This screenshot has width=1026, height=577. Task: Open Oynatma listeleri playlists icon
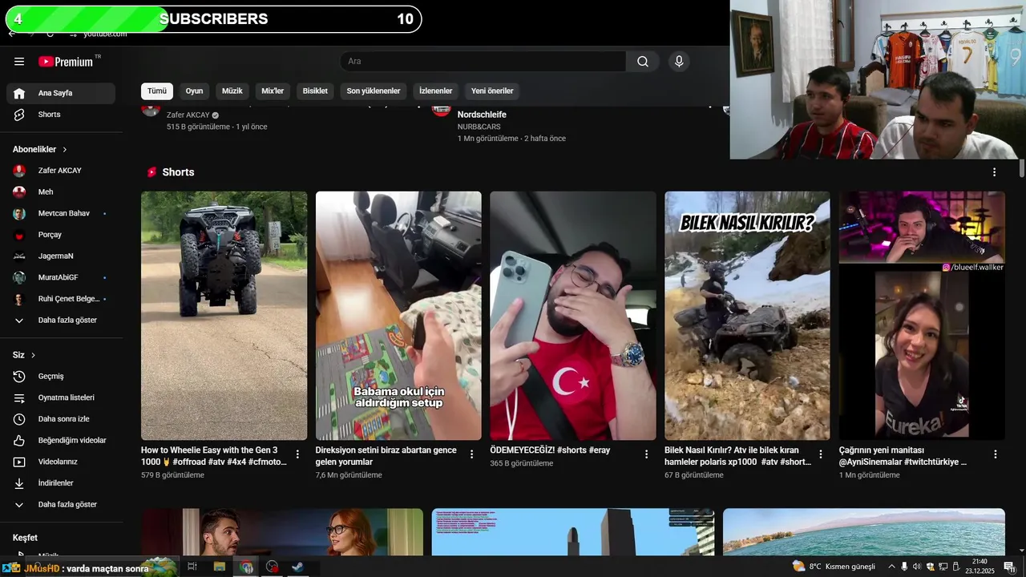[19, 397]
